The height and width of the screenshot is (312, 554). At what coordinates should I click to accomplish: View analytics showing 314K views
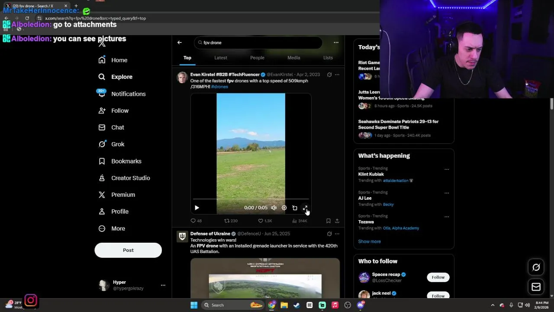[x=300, y=221]
